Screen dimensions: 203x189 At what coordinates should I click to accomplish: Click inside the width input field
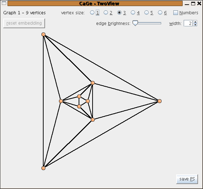188,23
